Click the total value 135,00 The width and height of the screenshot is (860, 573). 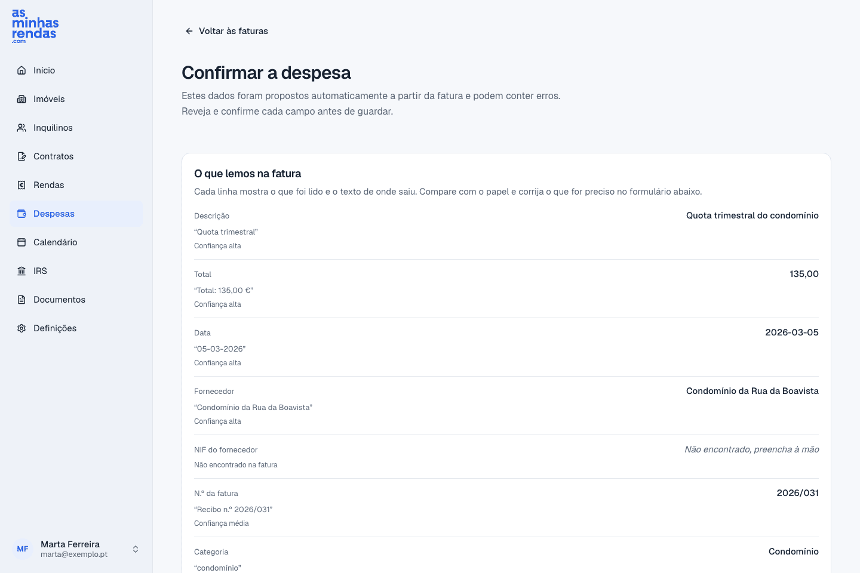click(804, 274)
